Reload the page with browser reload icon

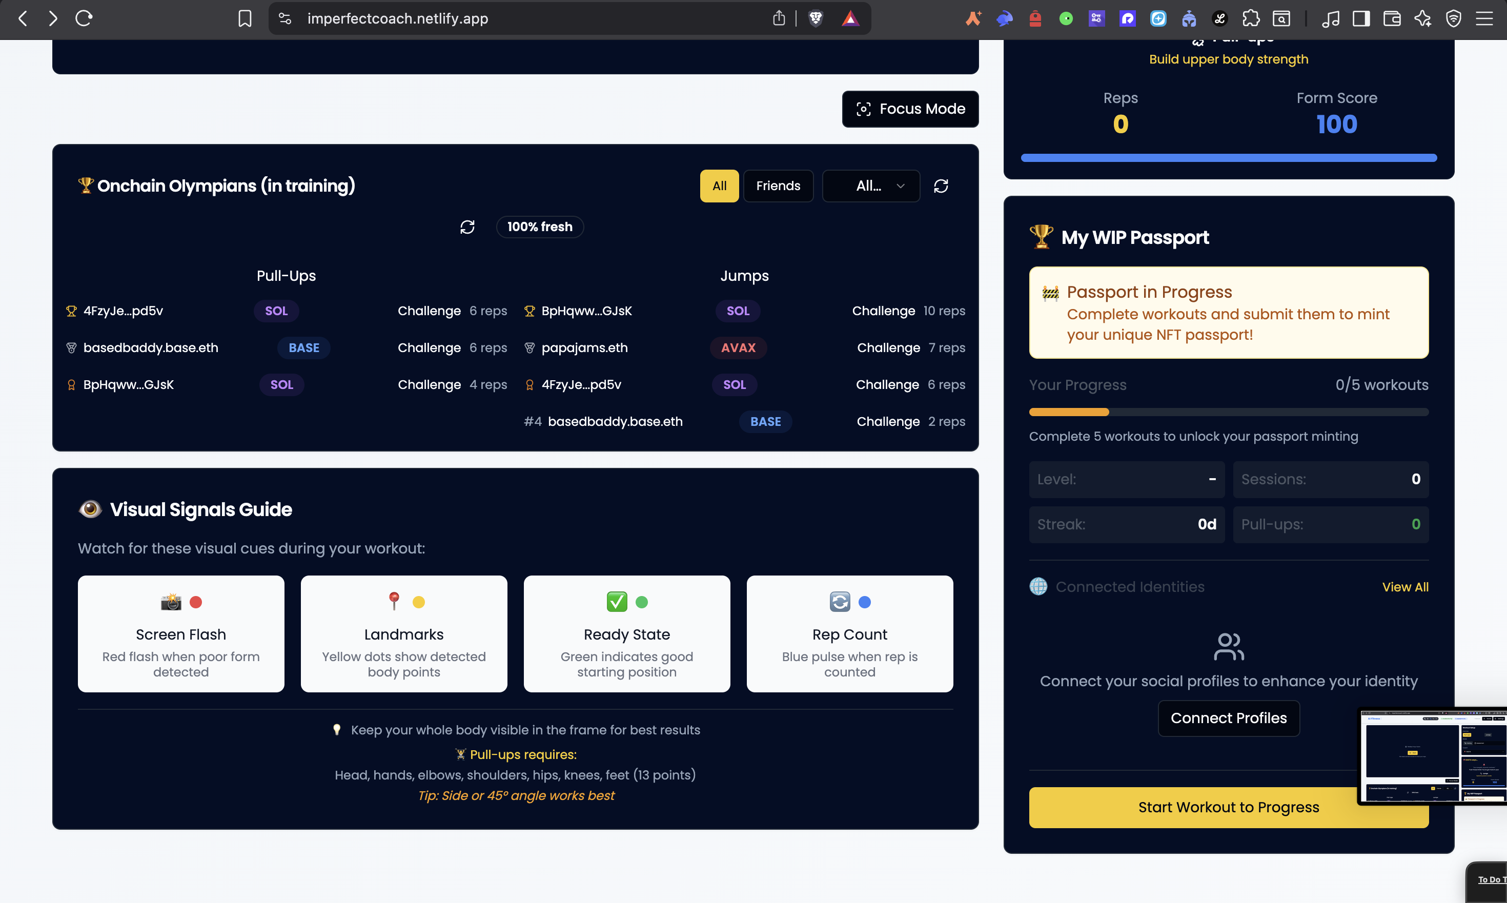click(x=84, y=18)
